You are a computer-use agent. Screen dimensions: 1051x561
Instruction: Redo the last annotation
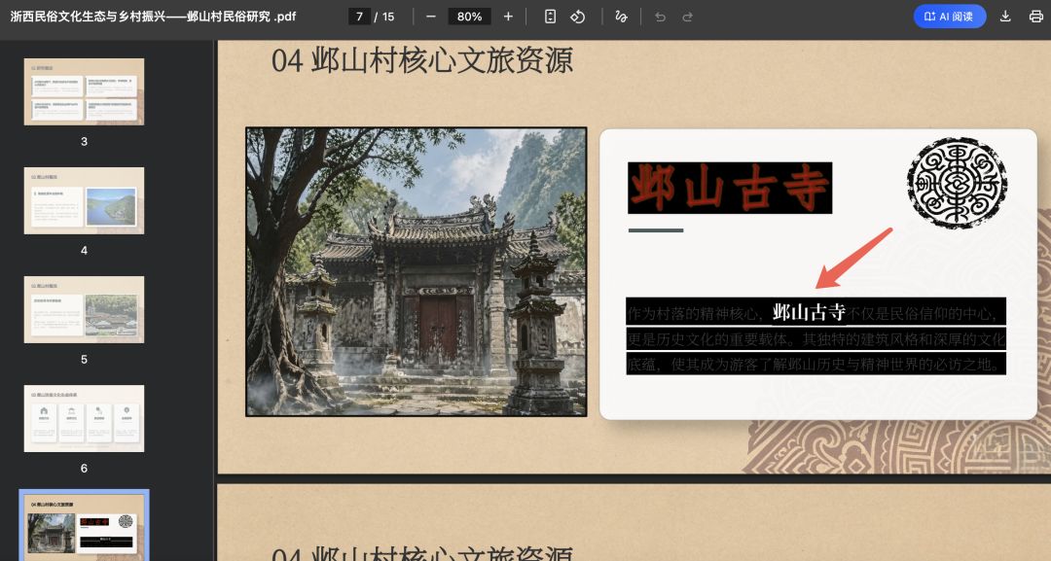(x=687, y=17)
